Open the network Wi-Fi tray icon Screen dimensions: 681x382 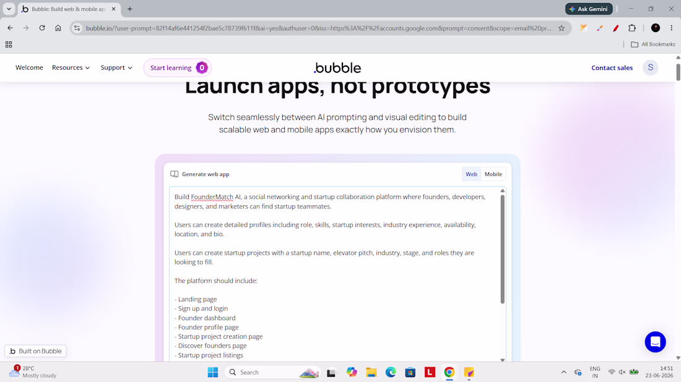click(612, 372)
